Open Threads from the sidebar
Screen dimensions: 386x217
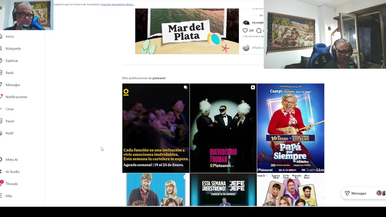[x=11, y=184]
